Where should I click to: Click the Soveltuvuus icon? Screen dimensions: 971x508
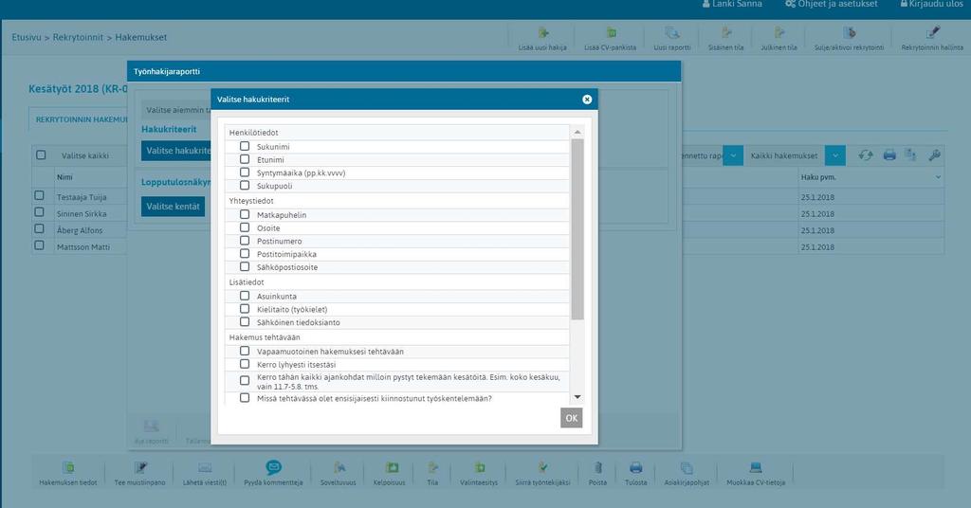click(x=339, y=468)
